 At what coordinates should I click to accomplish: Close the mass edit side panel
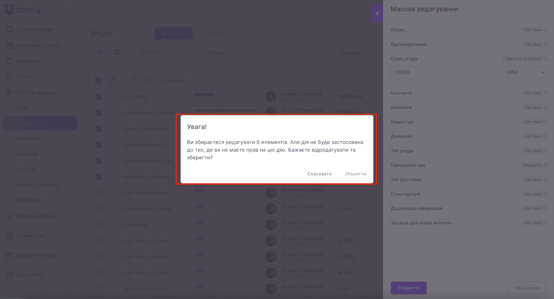coord(377,13)
